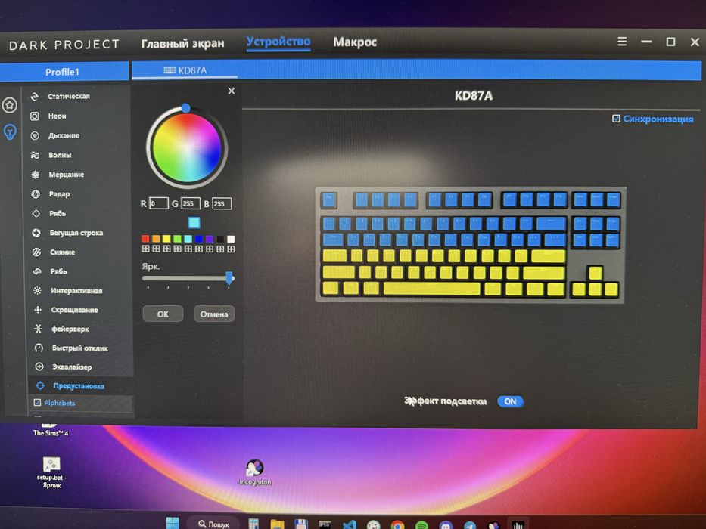Viewport: 706px width, 529px height.
Task: Open the Главный экран tab
Action: pos(183,43)
